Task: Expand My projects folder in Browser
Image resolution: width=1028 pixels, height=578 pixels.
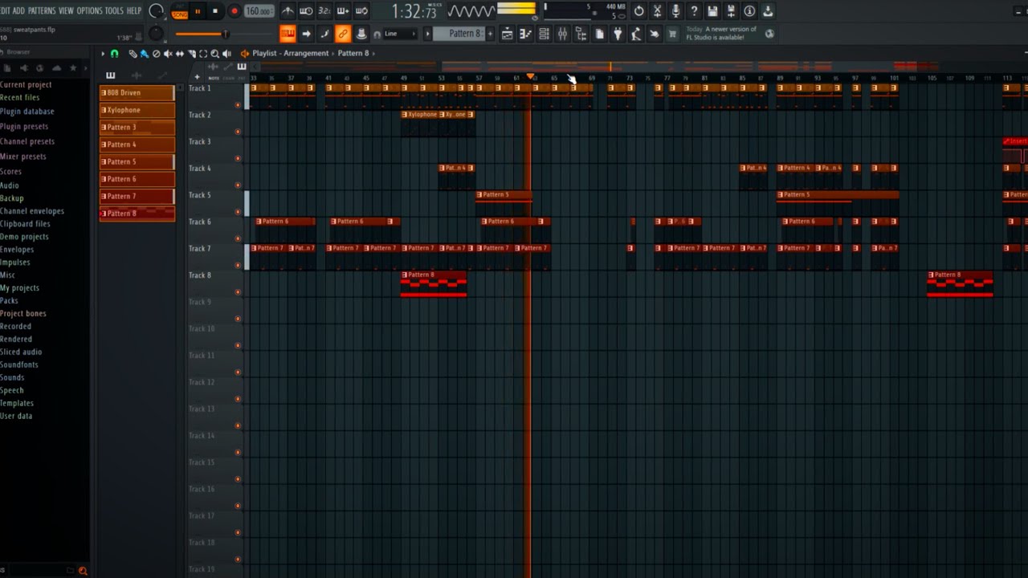Action: pyautogui.click(x=19, y=287)
